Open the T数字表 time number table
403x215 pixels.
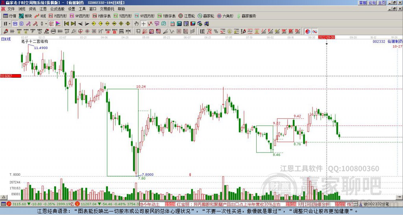click(166, 16)
